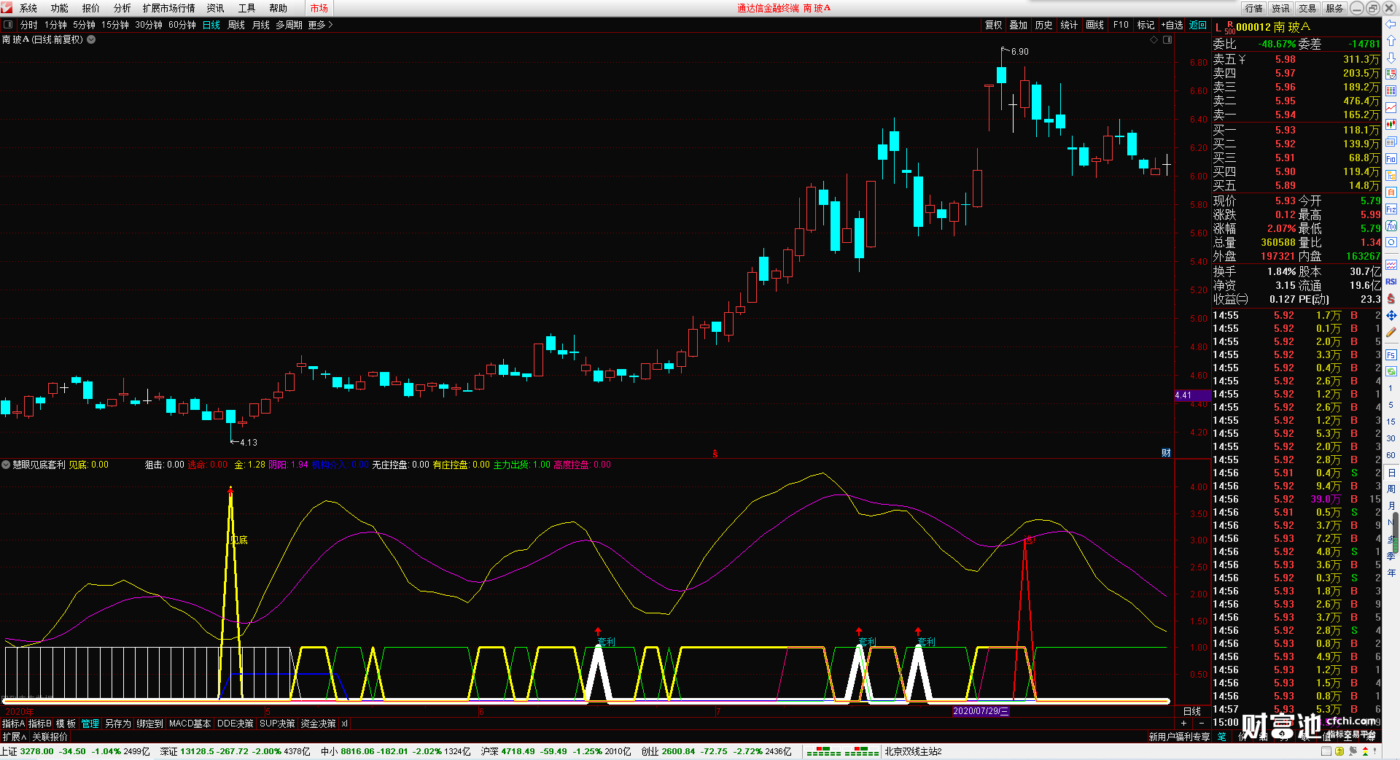The height and width of the screenshot is (760, 1400).
Task: Click the 行情 button at top right
Action: click(x=1254, y=8)
